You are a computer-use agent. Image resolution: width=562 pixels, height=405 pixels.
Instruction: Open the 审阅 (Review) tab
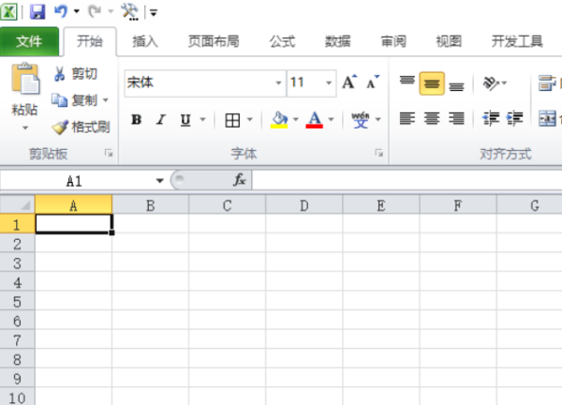pyautogui.click(x=393, y=41)
